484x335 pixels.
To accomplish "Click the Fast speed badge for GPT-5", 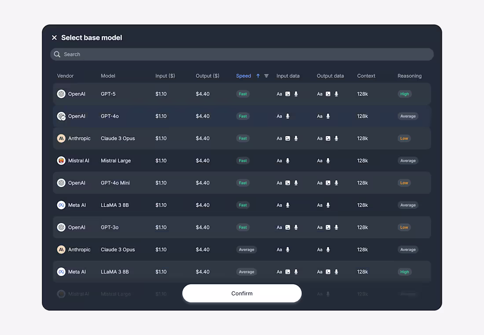I will click(242, 94).
